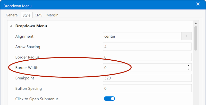Image resolution: width=206 pixels, height=105 pixels.
Task: Click the Border Radius input field
Action: [147, 57]
